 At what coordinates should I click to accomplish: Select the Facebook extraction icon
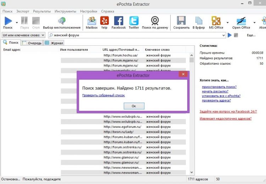click(x=118, y=21)
